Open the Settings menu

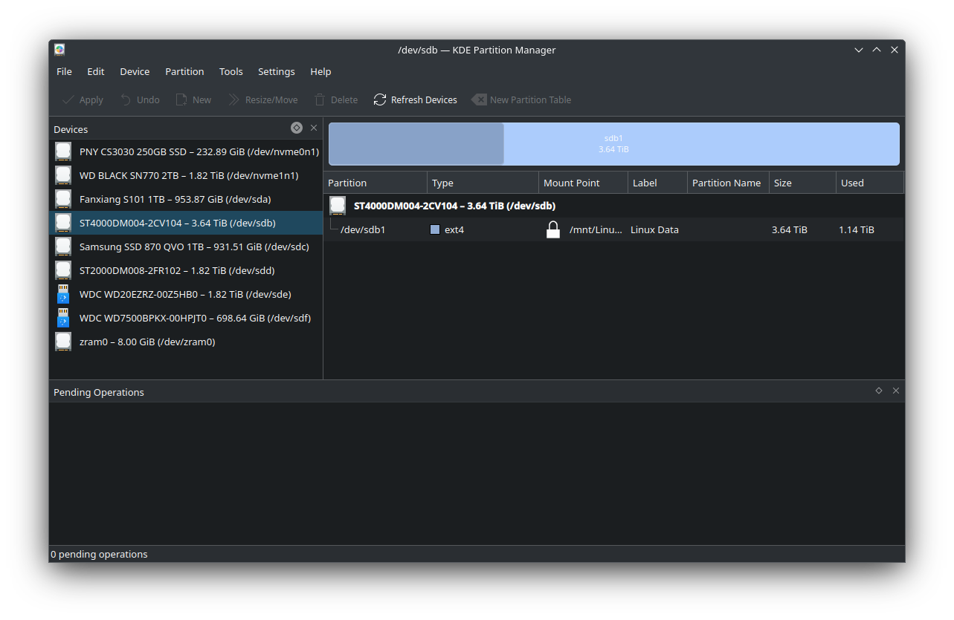coord(277,71)
